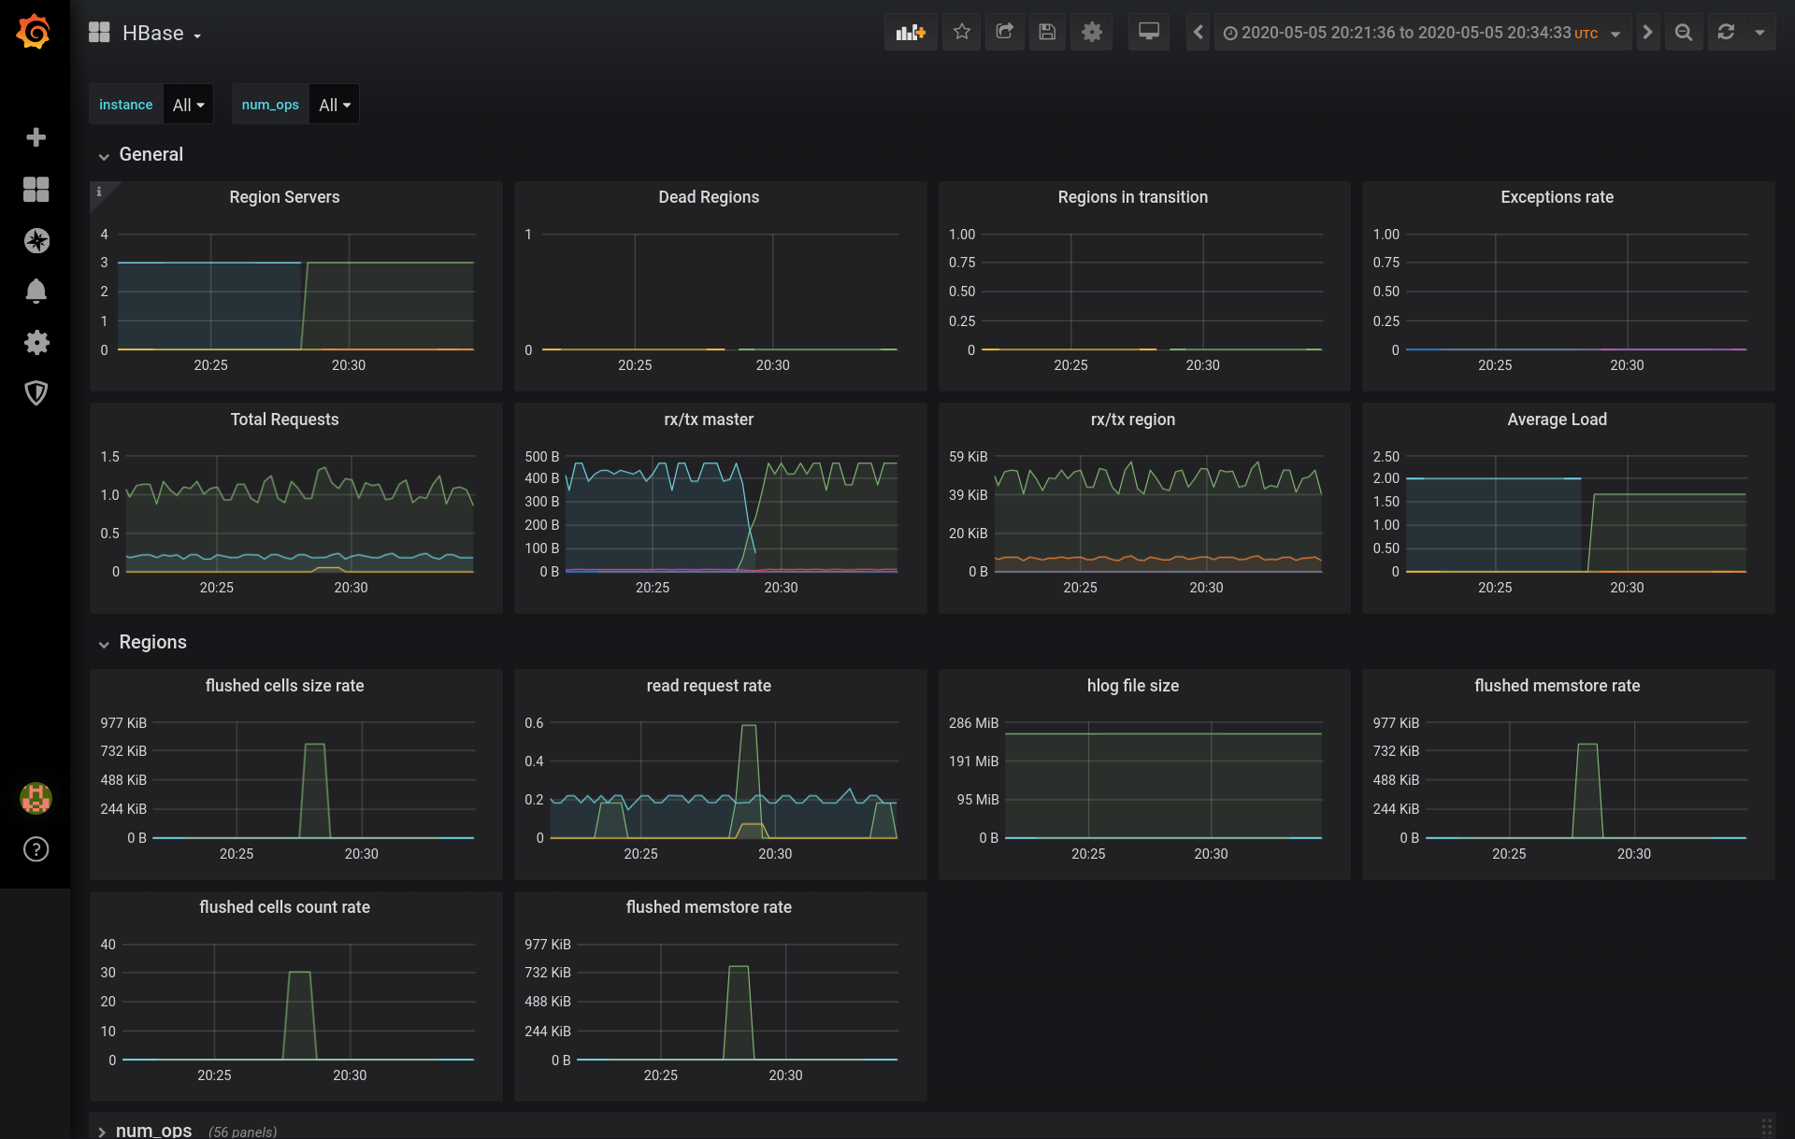Open the Share dashboard dialog
This screenshot has width=1795, height=1139.
point(1004,33)
